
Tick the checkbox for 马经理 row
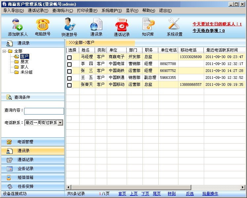click(69, 57)
